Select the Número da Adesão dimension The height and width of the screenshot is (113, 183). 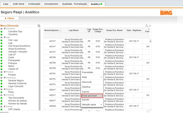(18, 104)
